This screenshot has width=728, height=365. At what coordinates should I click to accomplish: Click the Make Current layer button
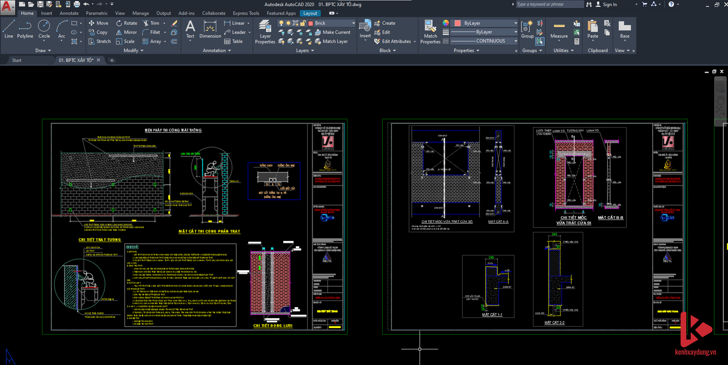tap(333, 32)
